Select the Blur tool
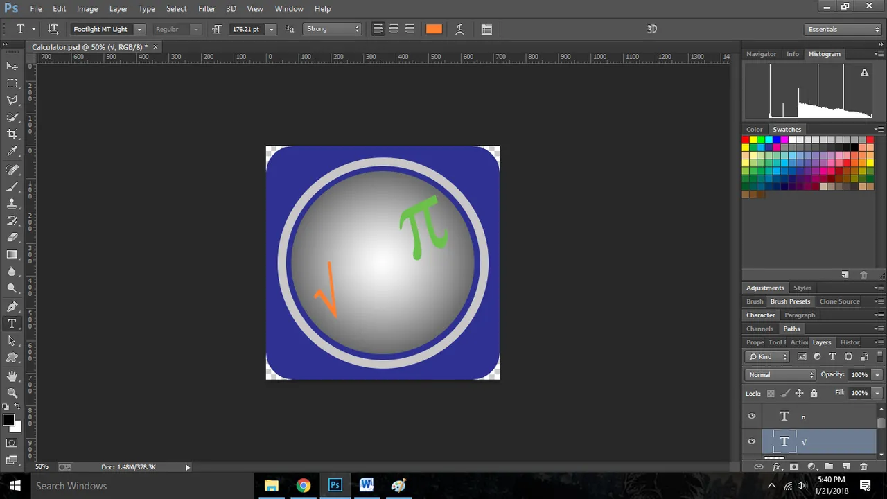The height and width of the screenshot is (499, 887). 12,272
